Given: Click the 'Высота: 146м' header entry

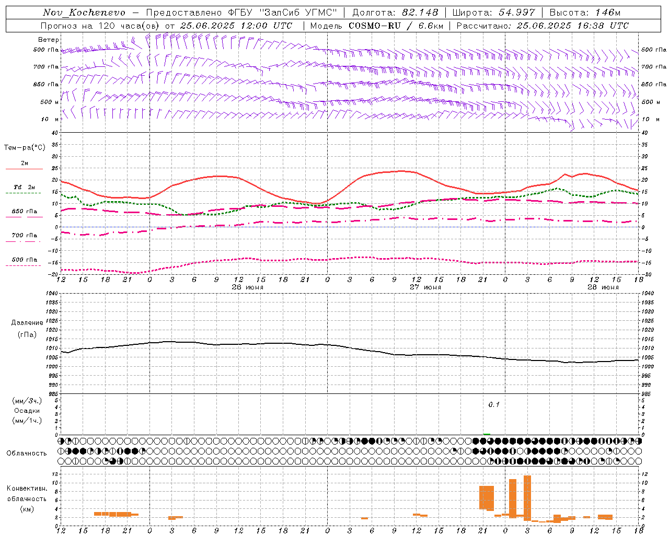Looking at the screenshot, I should (x=585, y=13).
